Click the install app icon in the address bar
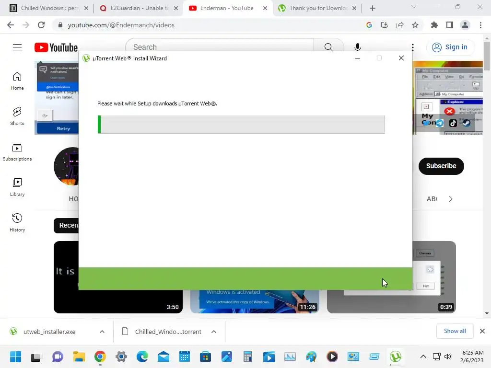Screen dimensions: 491x368 [384, 25]
